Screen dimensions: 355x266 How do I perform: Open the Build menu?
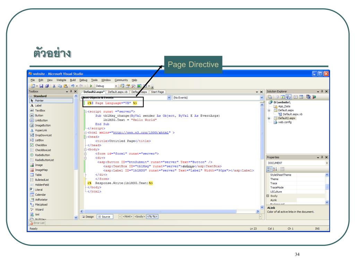(73, 80)
